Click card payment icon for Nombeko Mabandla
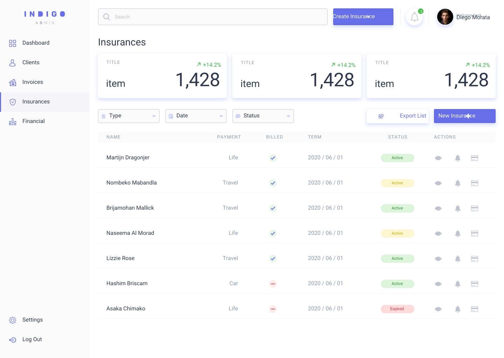The image size is (504, 358). (x=475, y=183)
